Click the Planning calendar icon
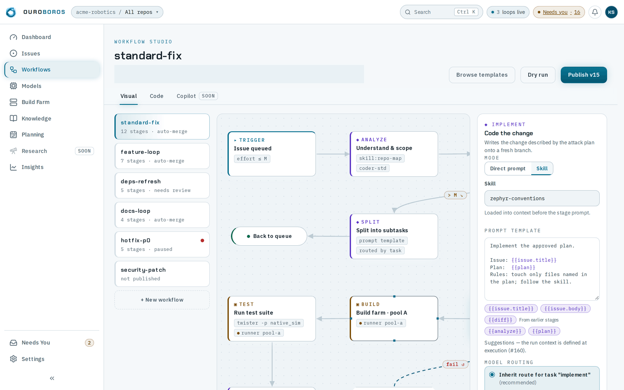Image resolution: width=624 pixels, height=390 pixels. tap(13, 135)
